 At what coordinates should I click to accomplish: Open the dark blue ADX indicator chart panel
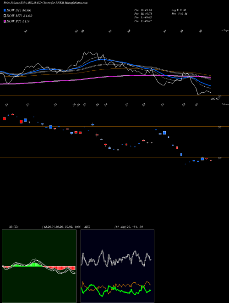(x=117, y=266)
